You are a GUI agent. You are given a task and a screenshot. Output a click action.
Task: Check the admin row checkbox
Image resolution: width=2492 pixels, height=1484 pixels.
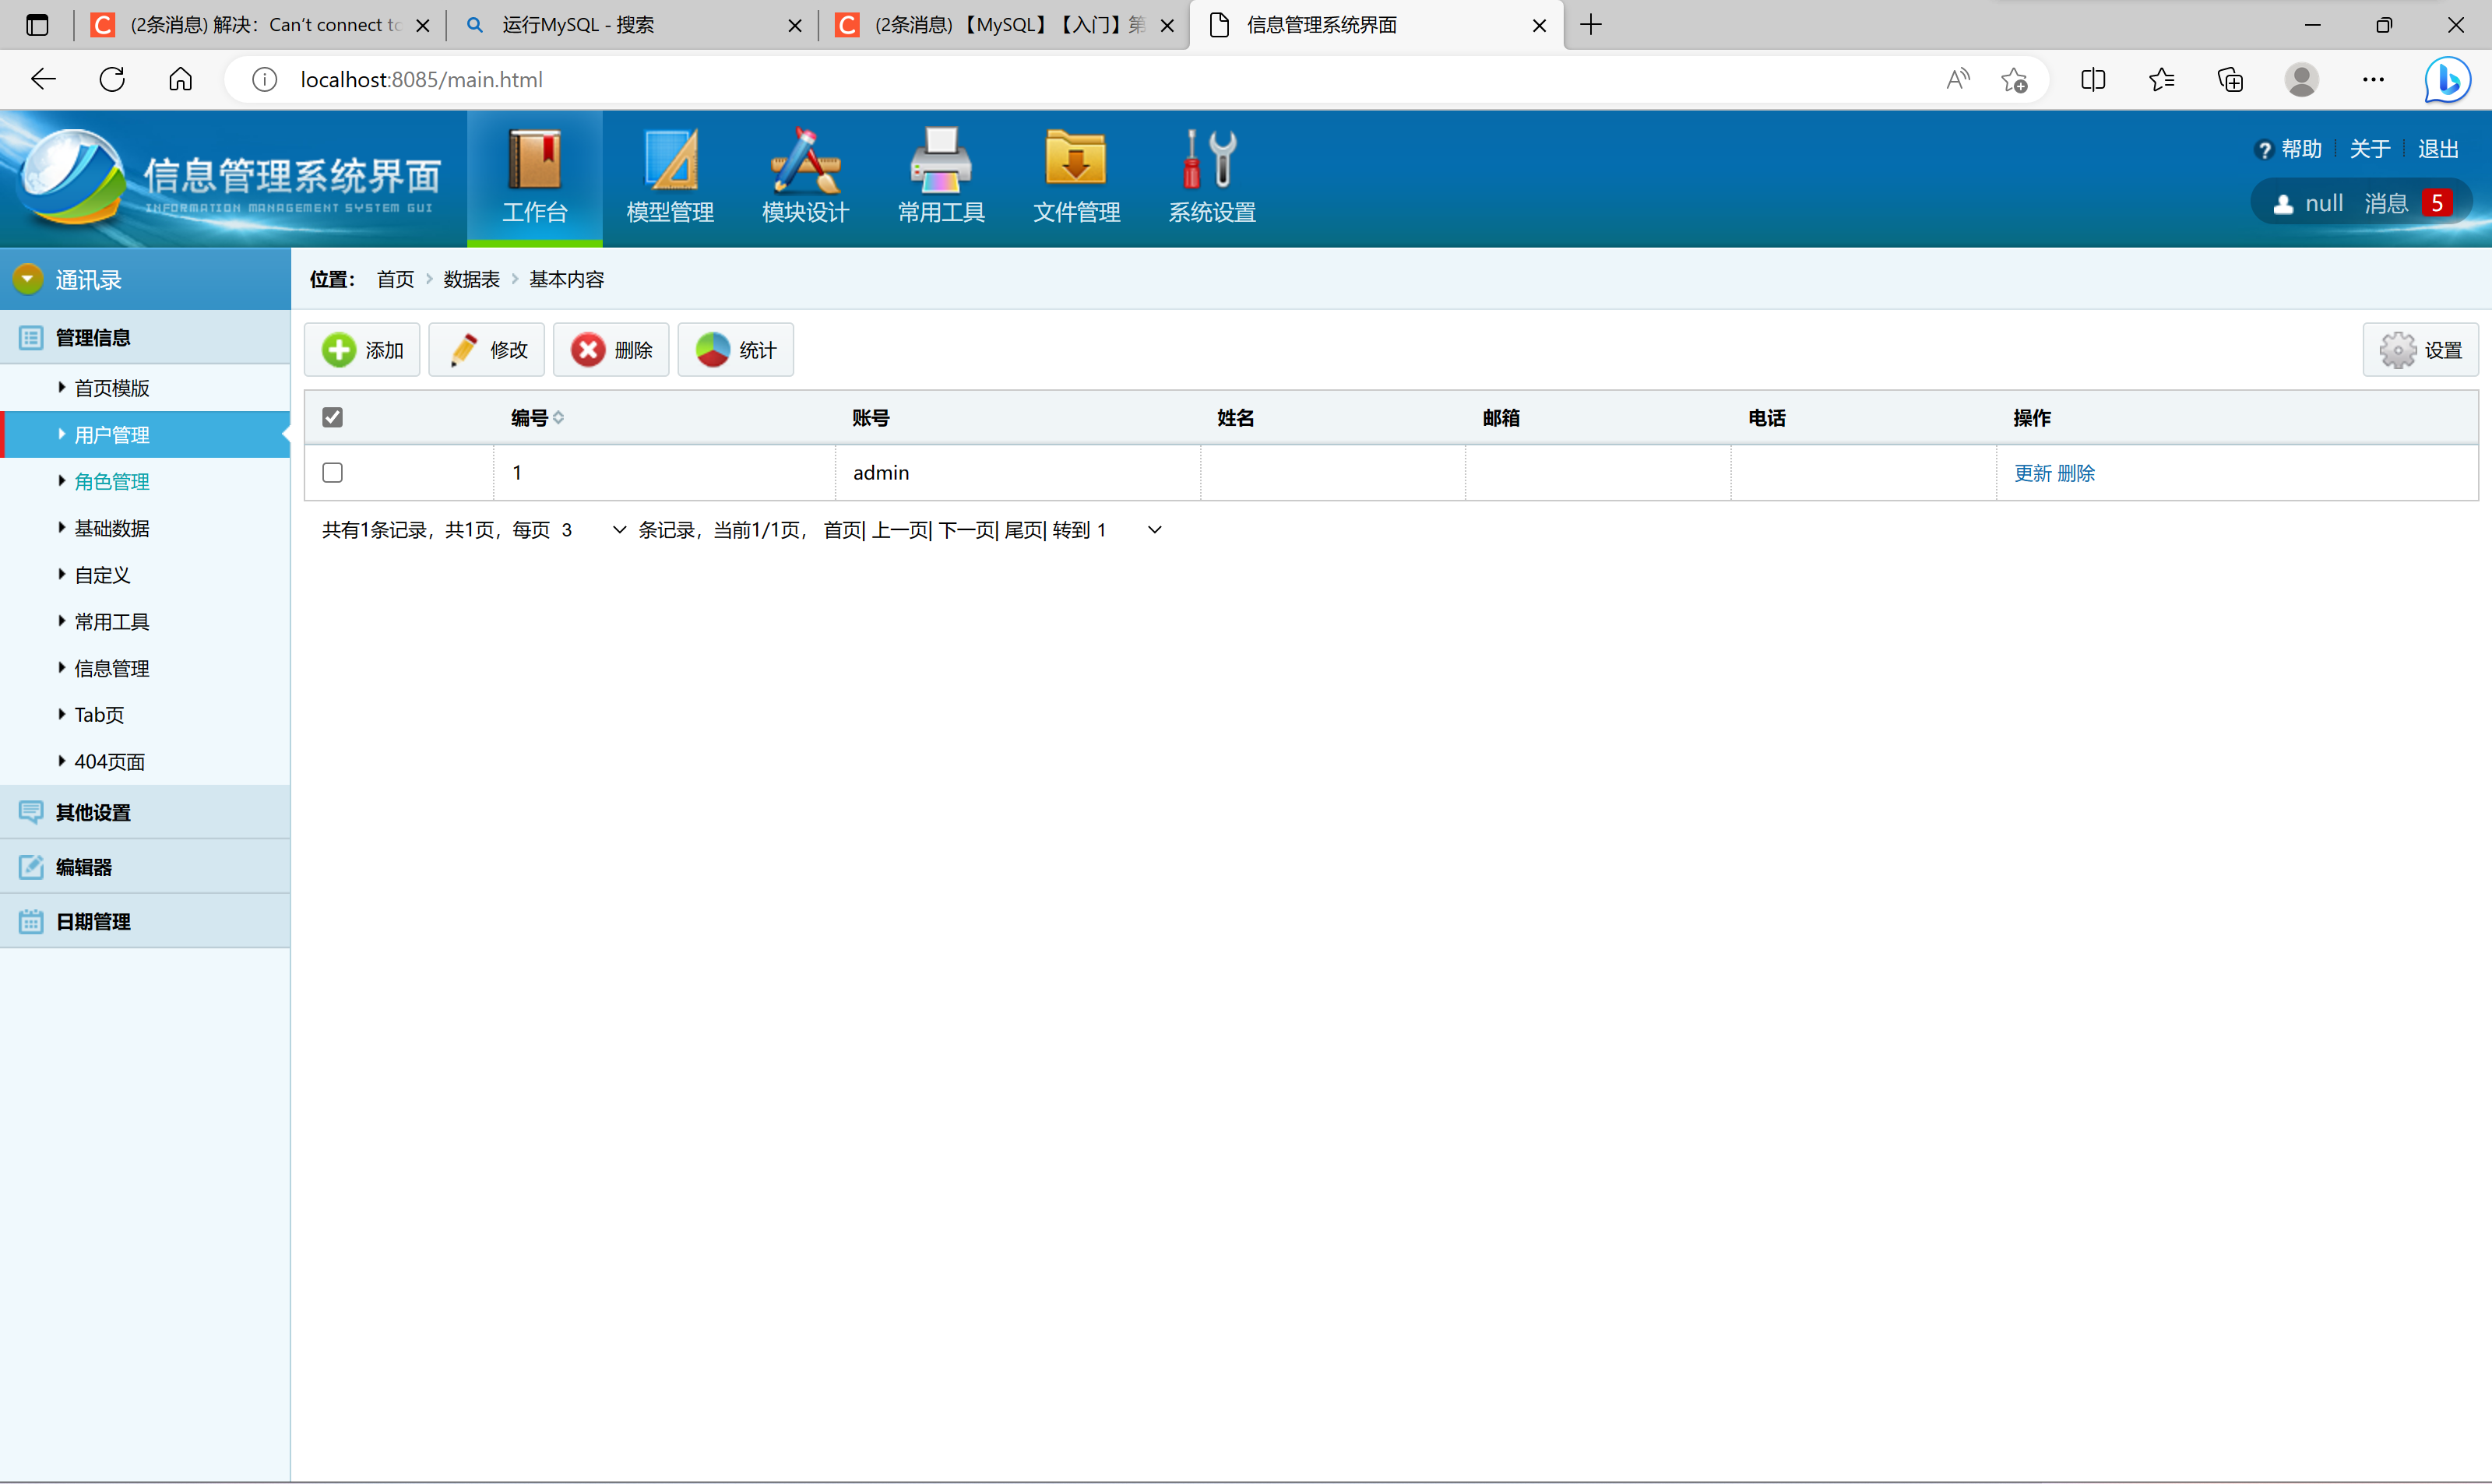tap(333, 472)
